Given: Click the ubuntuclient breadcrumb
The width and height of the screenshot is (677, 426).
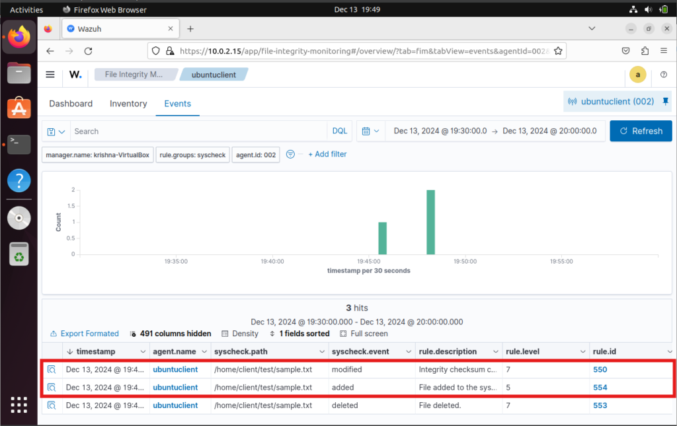Looking at the screenshot, I should [x=214, y=75].
